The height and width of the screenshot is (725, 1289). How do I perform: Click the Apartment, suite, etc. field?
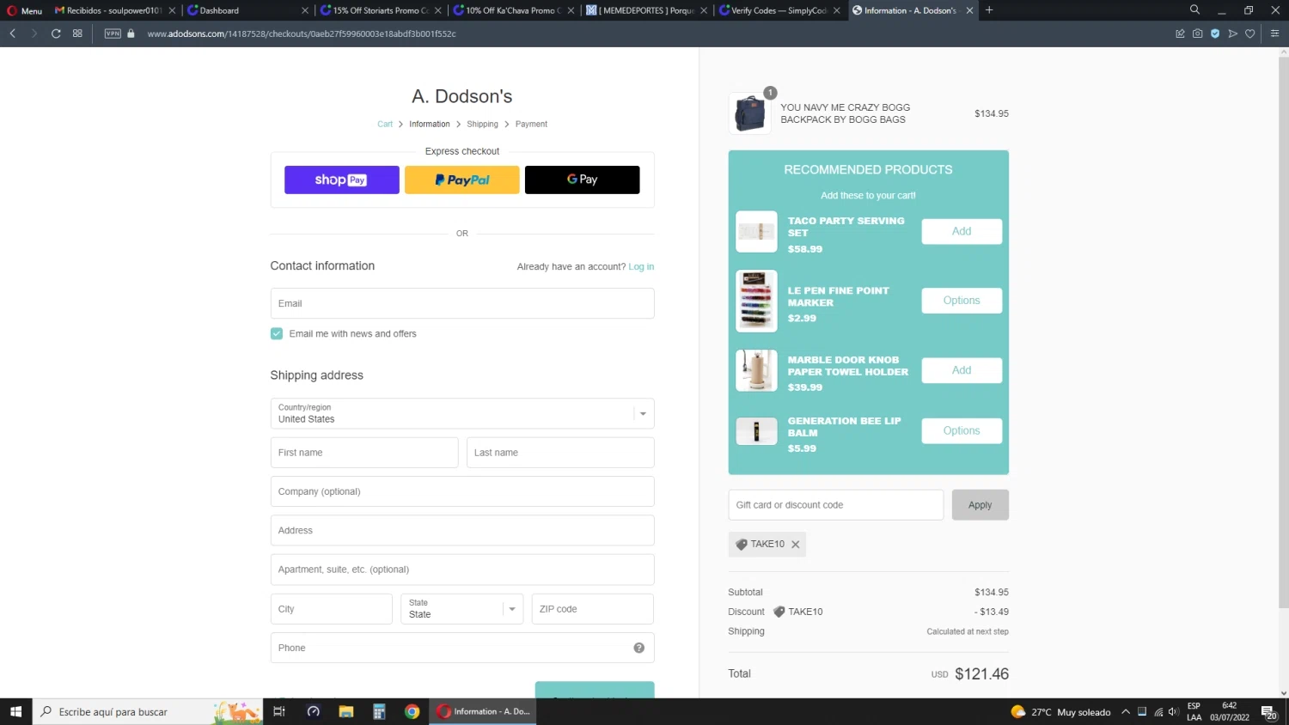click(462, 570)
